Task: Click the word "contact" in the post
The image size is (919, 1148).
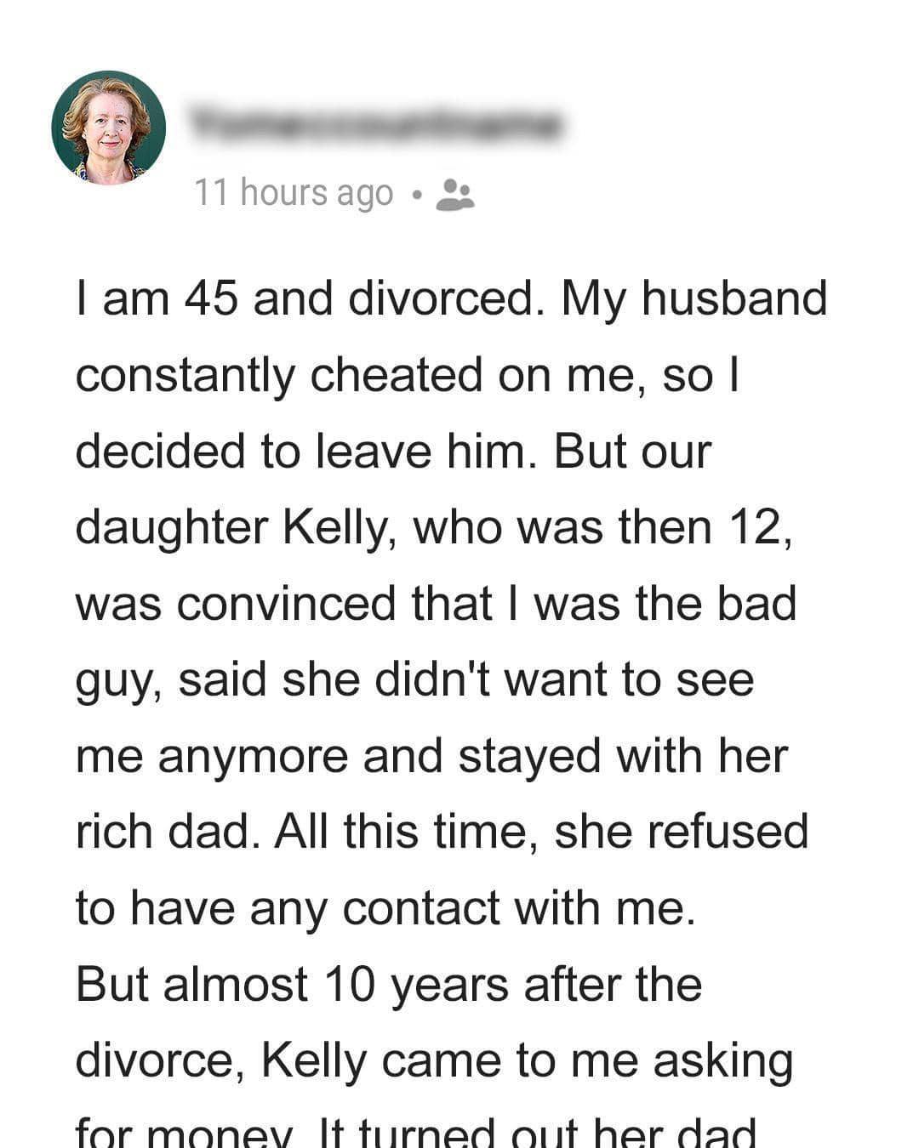Action: pos(420,908)
